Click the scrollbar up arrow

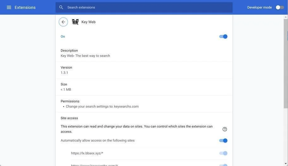click(285, 17)
